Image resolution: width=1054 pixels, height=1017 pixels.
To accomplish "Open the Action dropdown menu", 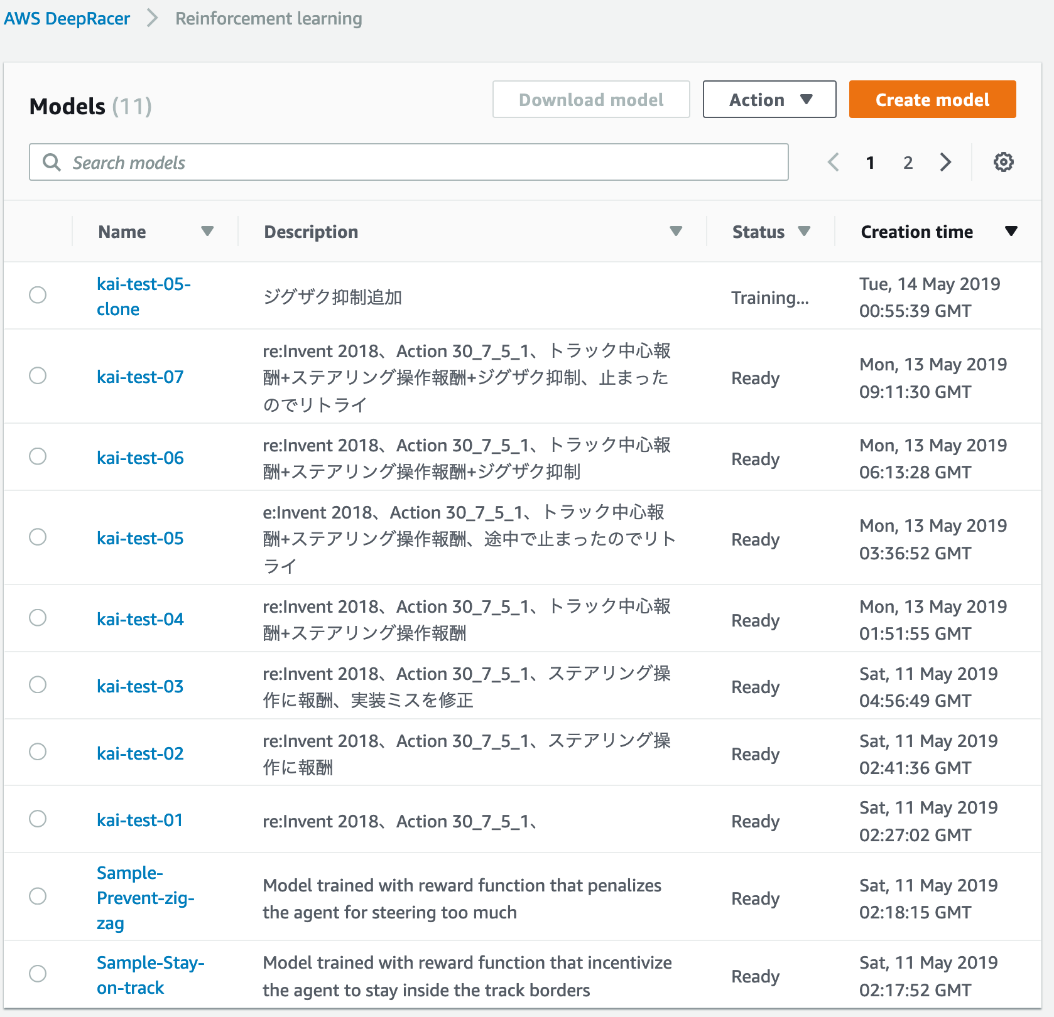I will tap(769, 99).
